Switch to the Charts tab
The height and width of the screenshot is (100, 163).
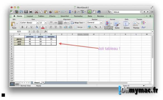pos(52,16)
